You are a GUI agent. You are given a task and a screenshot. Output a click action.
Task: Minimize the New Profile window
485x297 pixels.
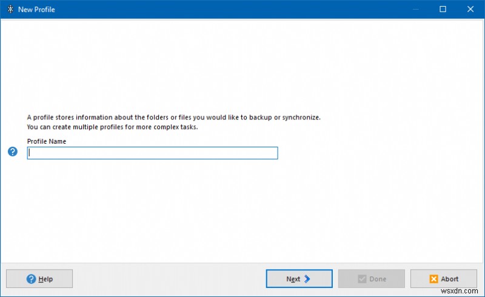415,9
